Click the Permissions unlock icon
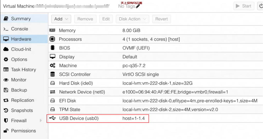The image size is (263, 139). [x=6, y=131]
